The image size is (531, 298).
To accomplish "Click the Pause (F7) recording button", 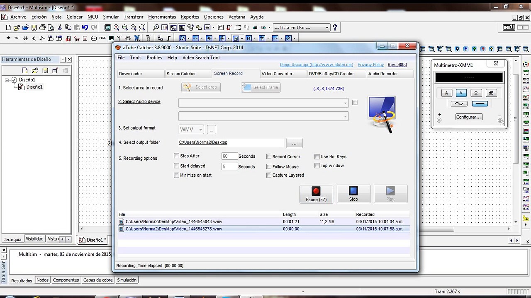I will pos(316,194).
